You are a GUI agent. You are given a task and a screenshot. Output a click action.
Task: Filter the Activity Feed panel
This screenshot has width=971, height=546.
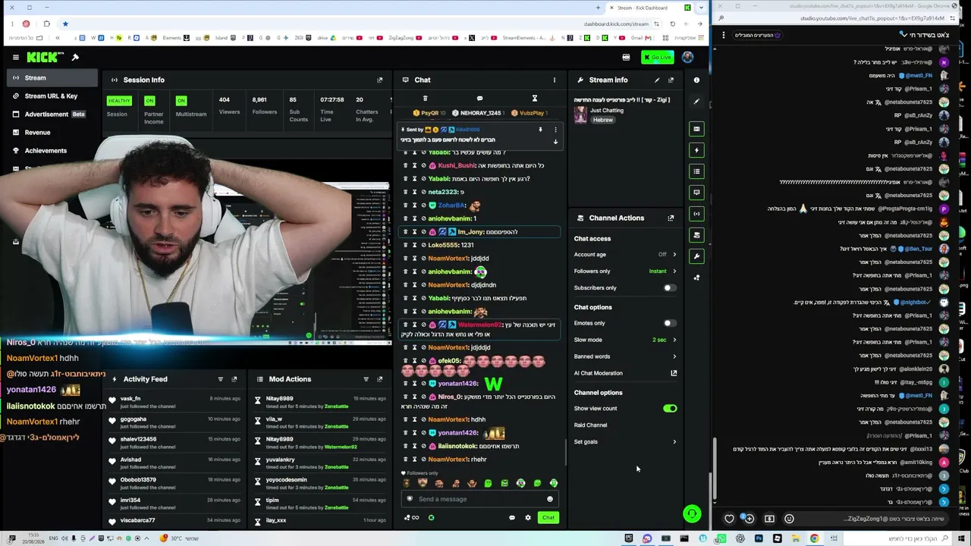click(221, 379)
